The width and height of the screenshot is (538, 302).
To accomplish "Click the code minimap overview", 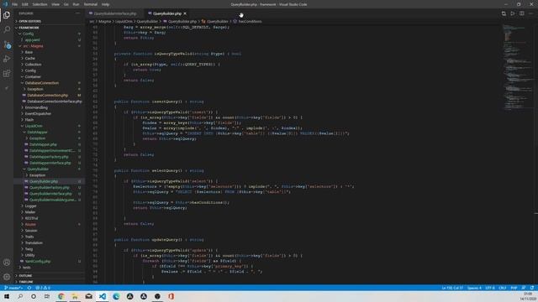I will pos(518,67).
